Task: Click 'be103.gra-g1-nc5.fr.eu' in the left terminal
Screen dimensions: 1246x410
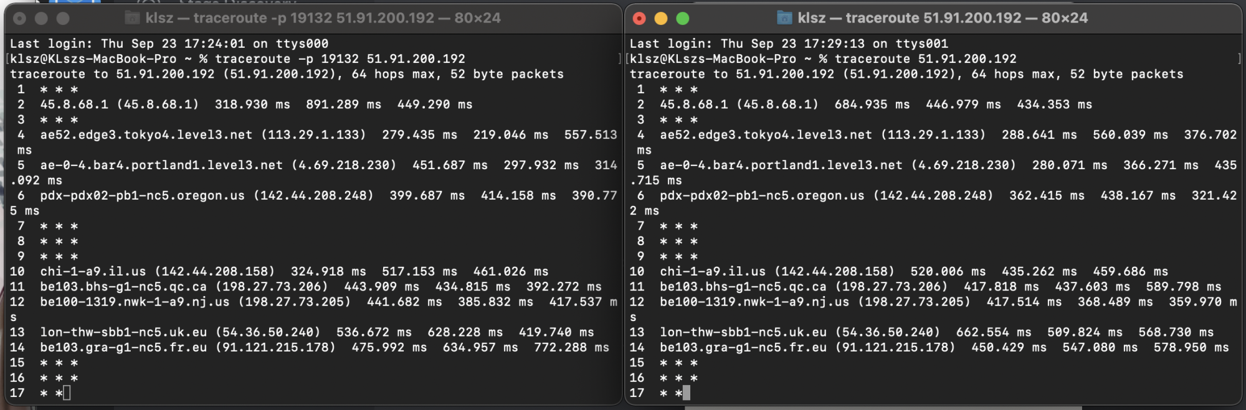Action: tap(123, 348)
